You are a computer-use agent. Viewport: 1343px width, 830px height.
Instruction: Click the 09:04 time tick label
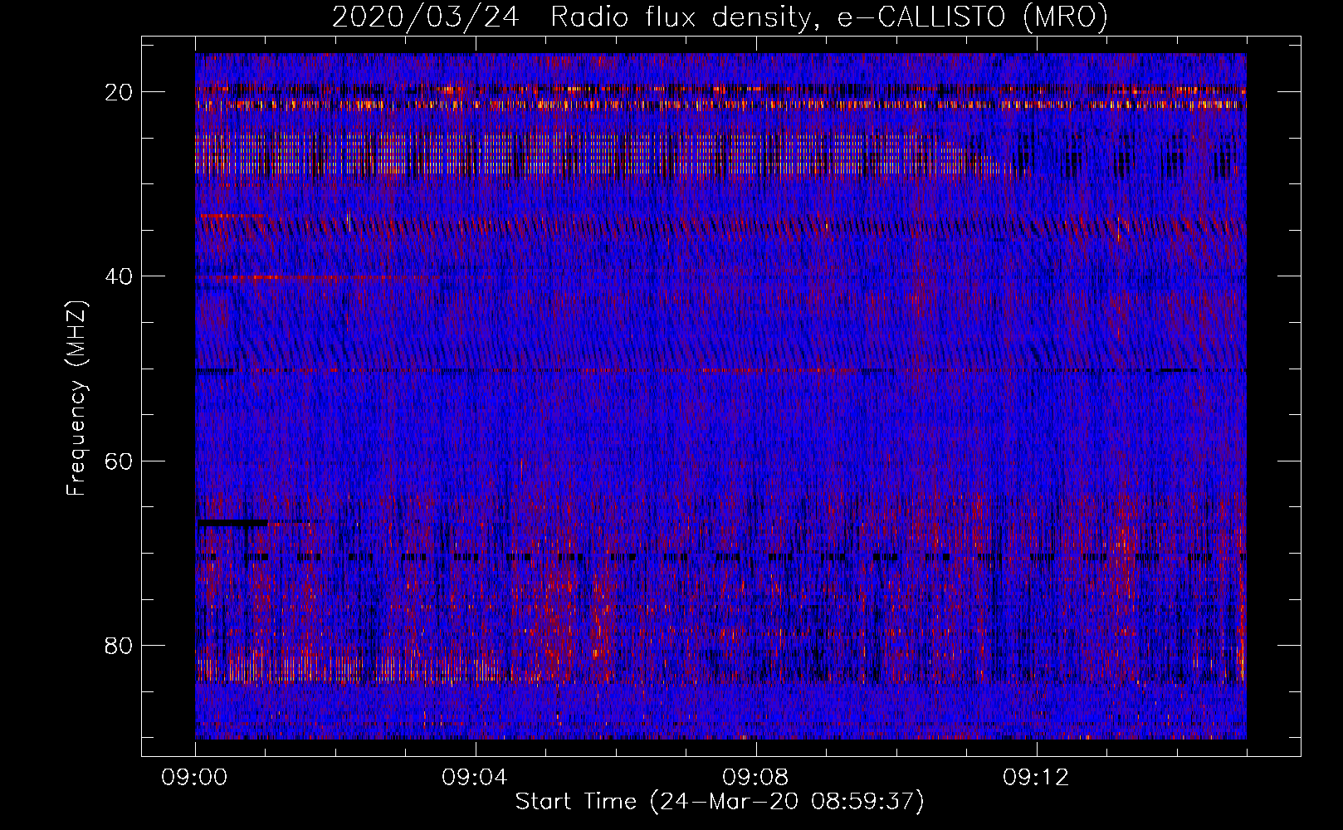476,778
